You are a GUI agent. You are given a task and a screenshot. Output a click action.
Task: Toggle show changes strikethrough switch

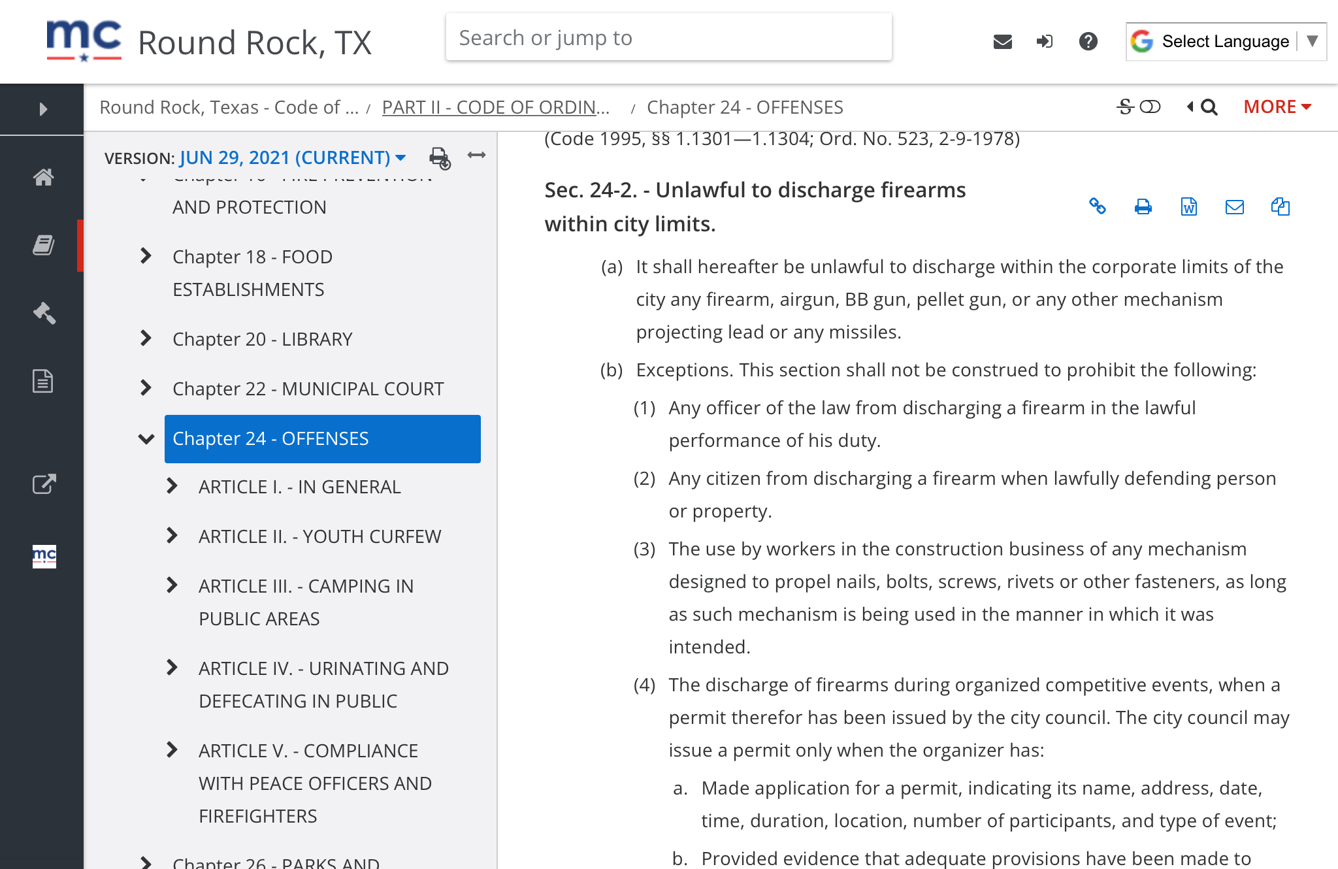pyautogui.click(x=1139, y=107)
